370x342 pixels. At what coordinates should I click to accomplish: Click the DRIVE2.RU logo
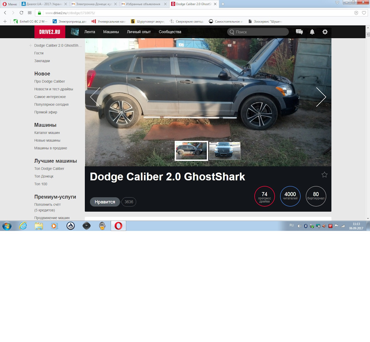click(50, 32)
